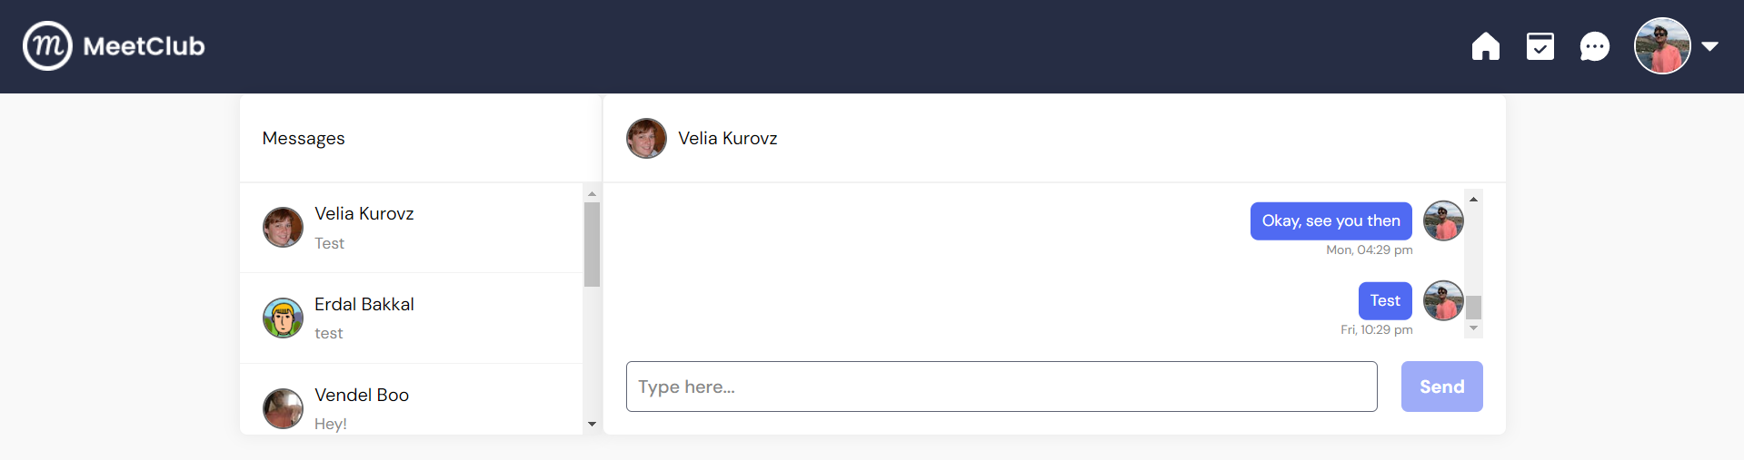
Task: Open the calendar check events icon
Action: click(1540, 46)
